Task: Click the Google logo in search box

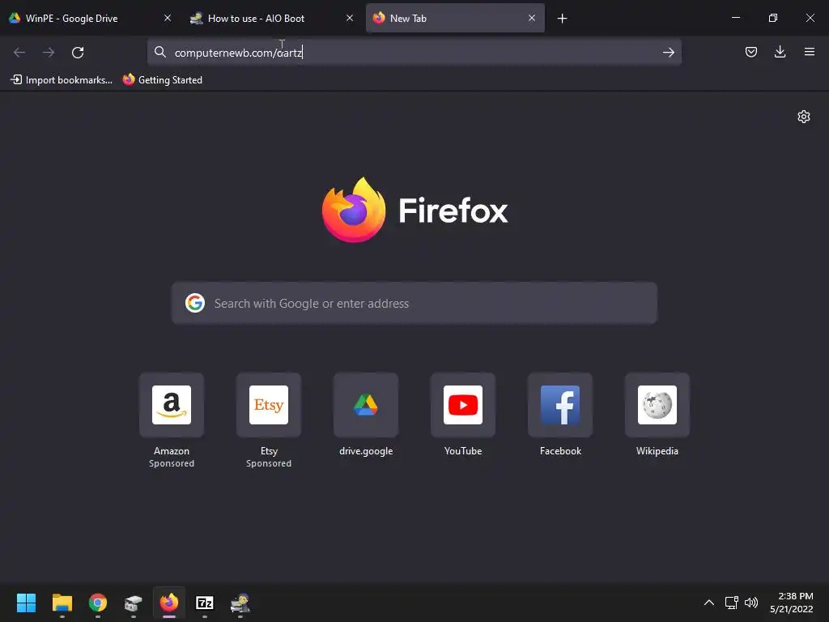Action: tap(195, 303)
